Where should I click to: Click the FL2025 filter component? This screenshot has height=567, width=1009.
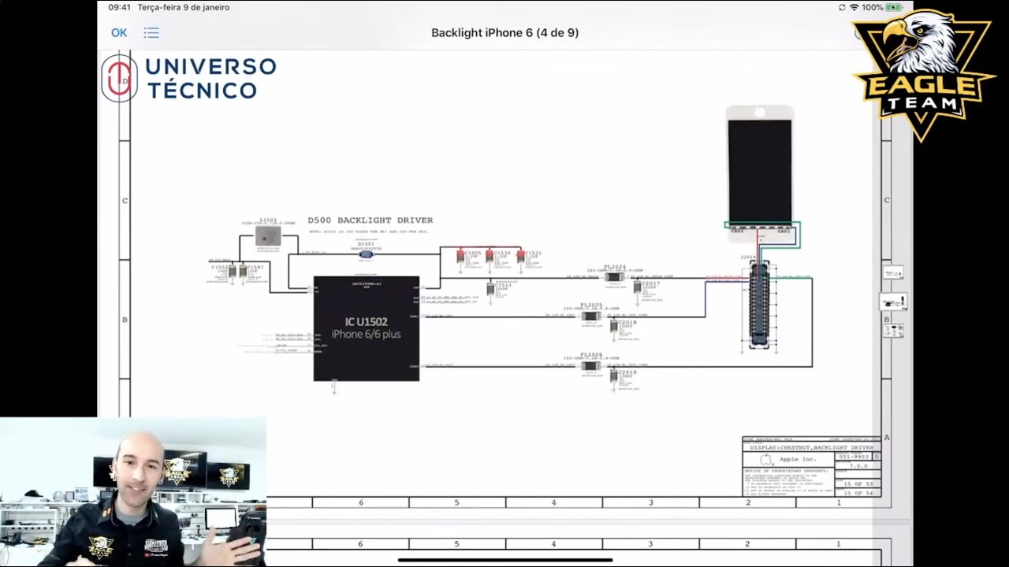(590, 317)
